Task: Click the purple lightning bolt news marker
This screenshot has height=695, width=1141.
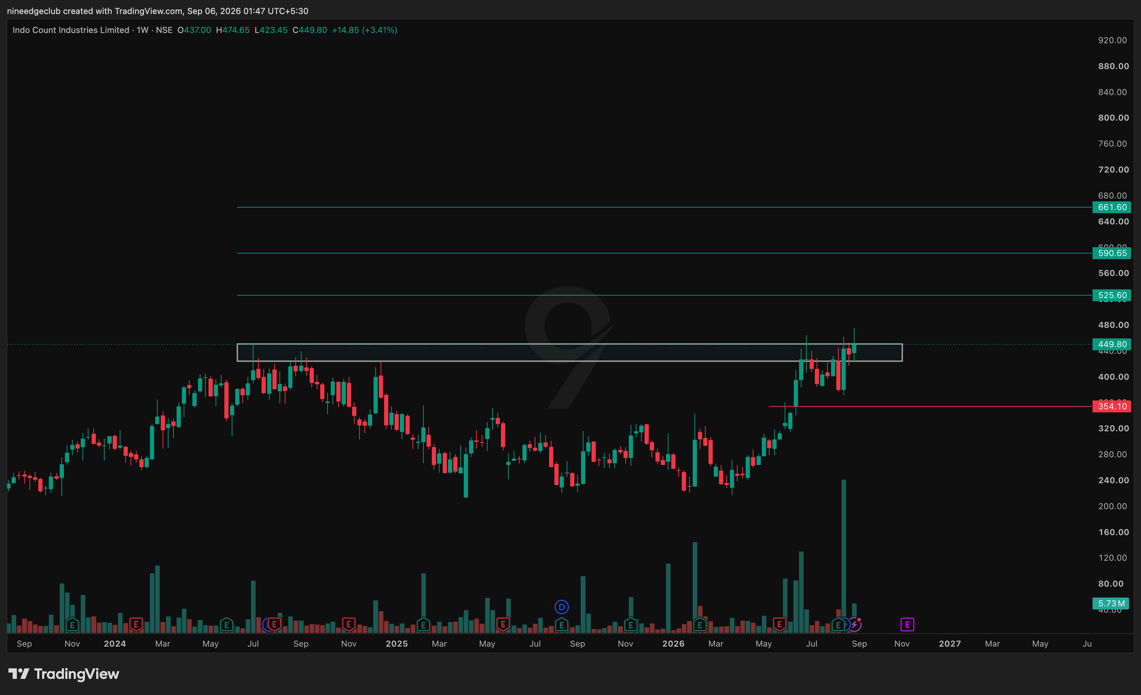Action: [x=855, y=625]
